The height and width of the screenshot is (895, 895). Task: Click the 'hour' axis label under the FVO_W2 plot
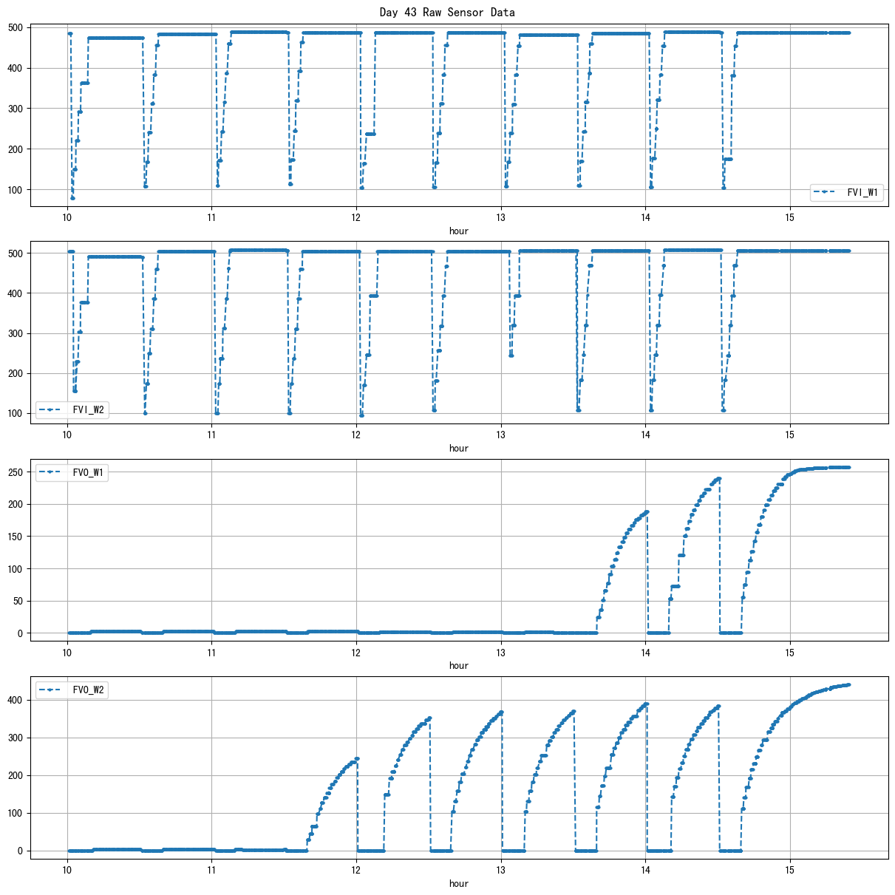coord(459,883)
